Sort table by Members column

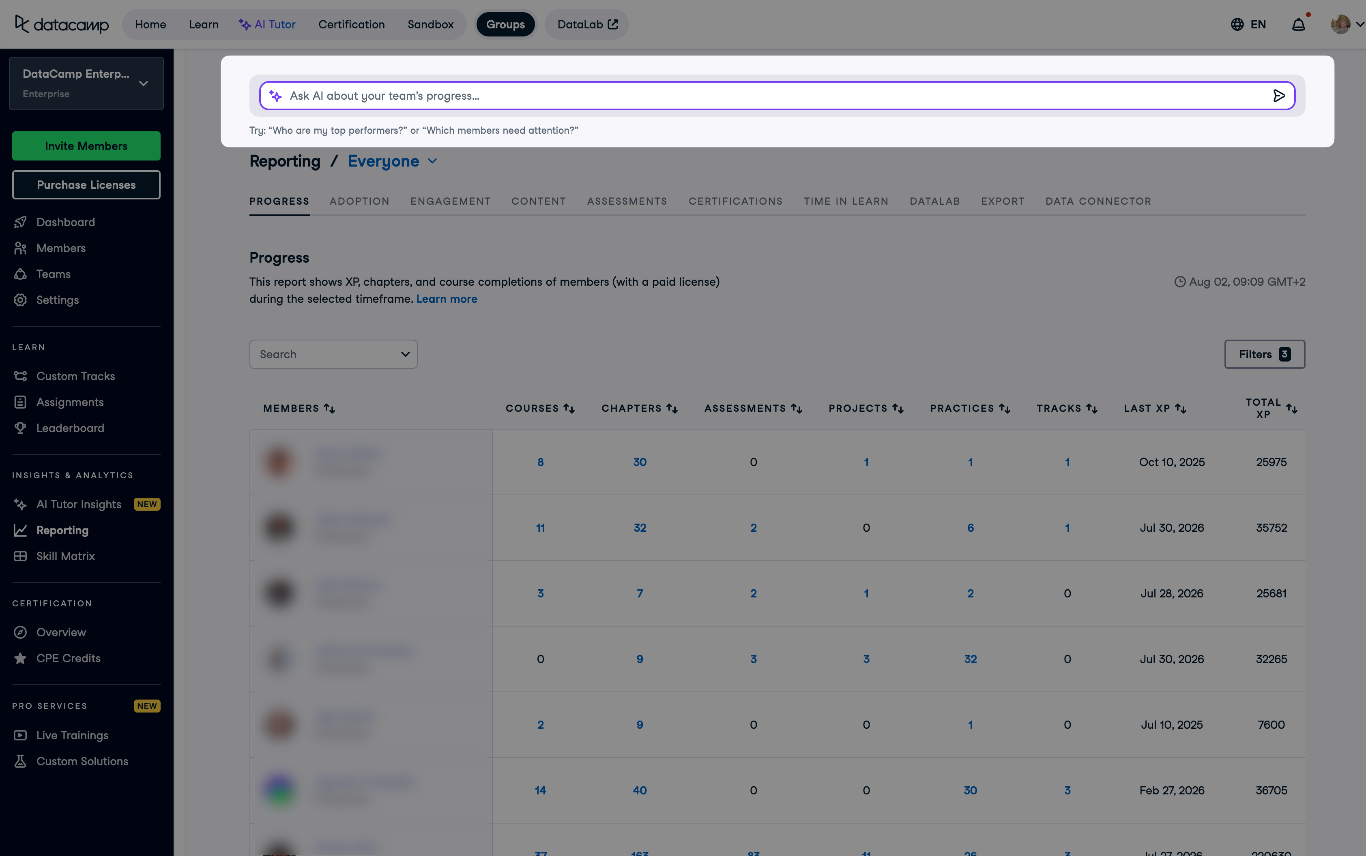coord(329,408)
